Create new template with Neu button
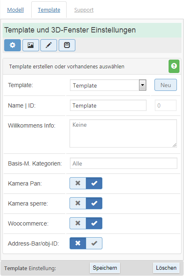This screenshot has width=184, height=276. click(x=166, y=85)
